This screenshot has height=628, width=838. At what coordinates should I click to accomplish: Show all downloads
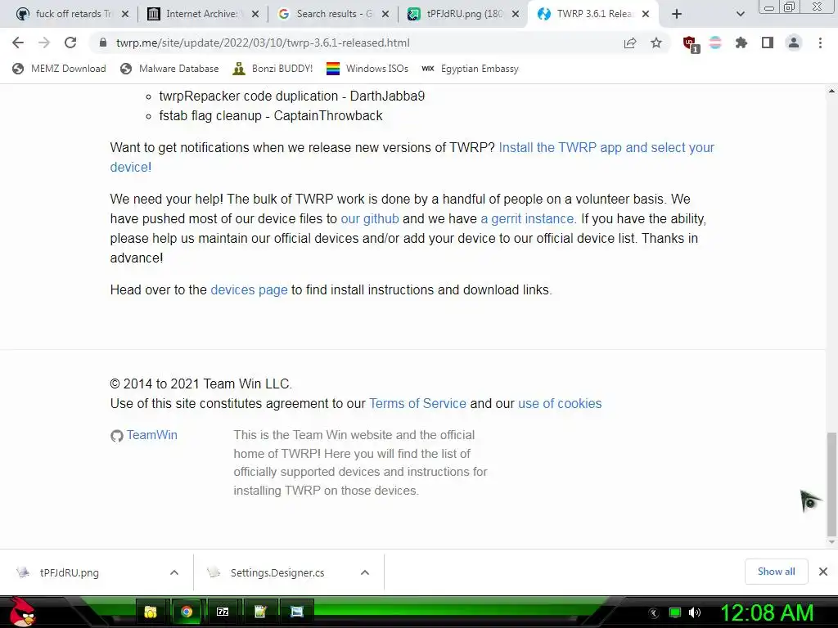(x=776, y=572)
